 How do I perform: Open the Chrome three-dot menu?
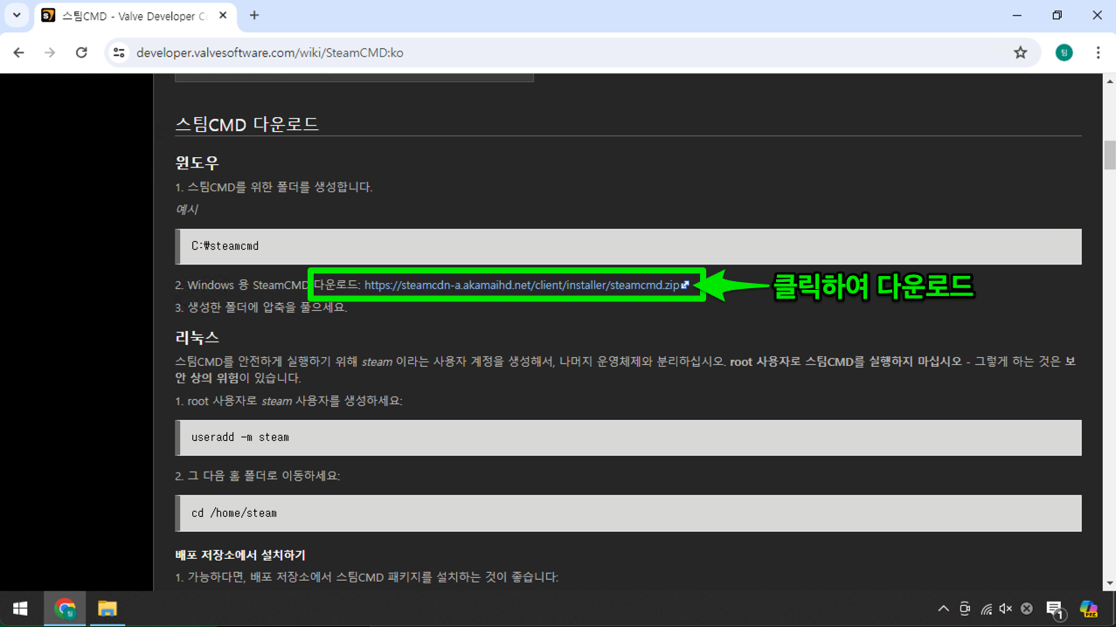pyautogui.click(x=1098, y=52)
